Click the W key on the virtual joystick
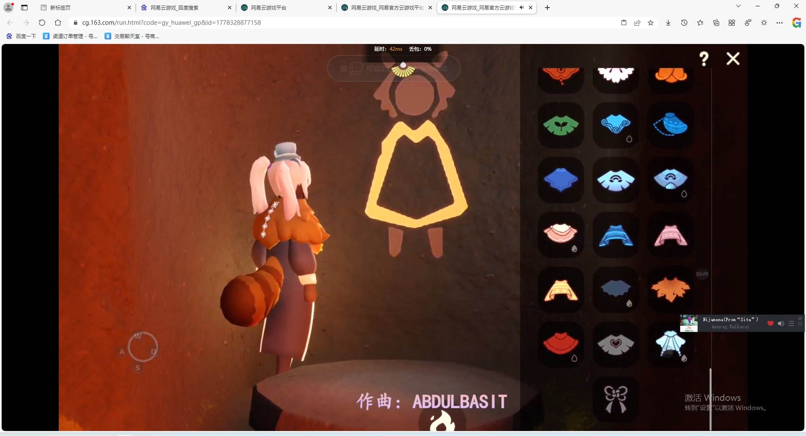The width and height of the screenshot is (806, 436). [138, 336]
